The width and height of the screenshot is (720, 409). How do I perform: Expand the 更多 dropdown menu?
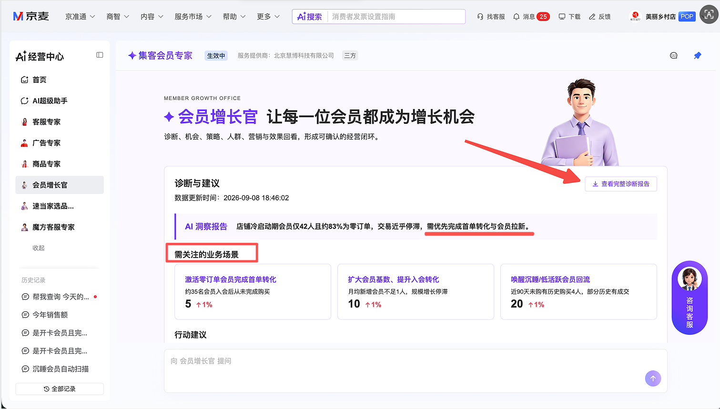pyautogui.click(x=268, y=17)
